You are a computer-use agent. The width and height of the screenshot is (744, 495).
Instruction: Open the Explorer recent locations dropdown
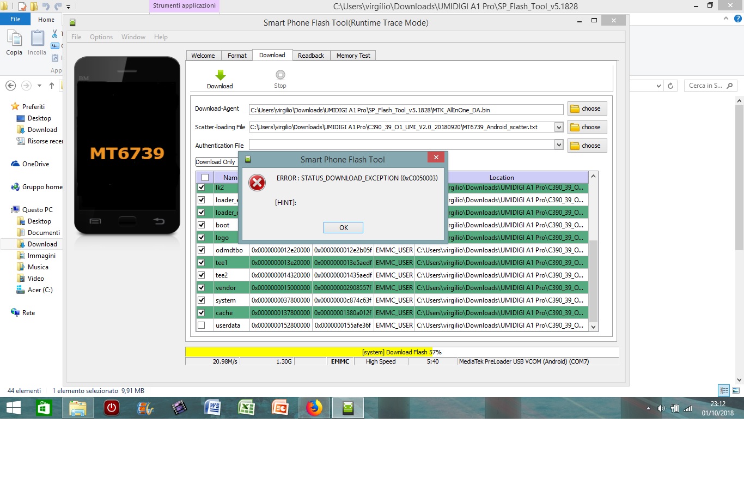pyautogui.click(x=39, y=86)
